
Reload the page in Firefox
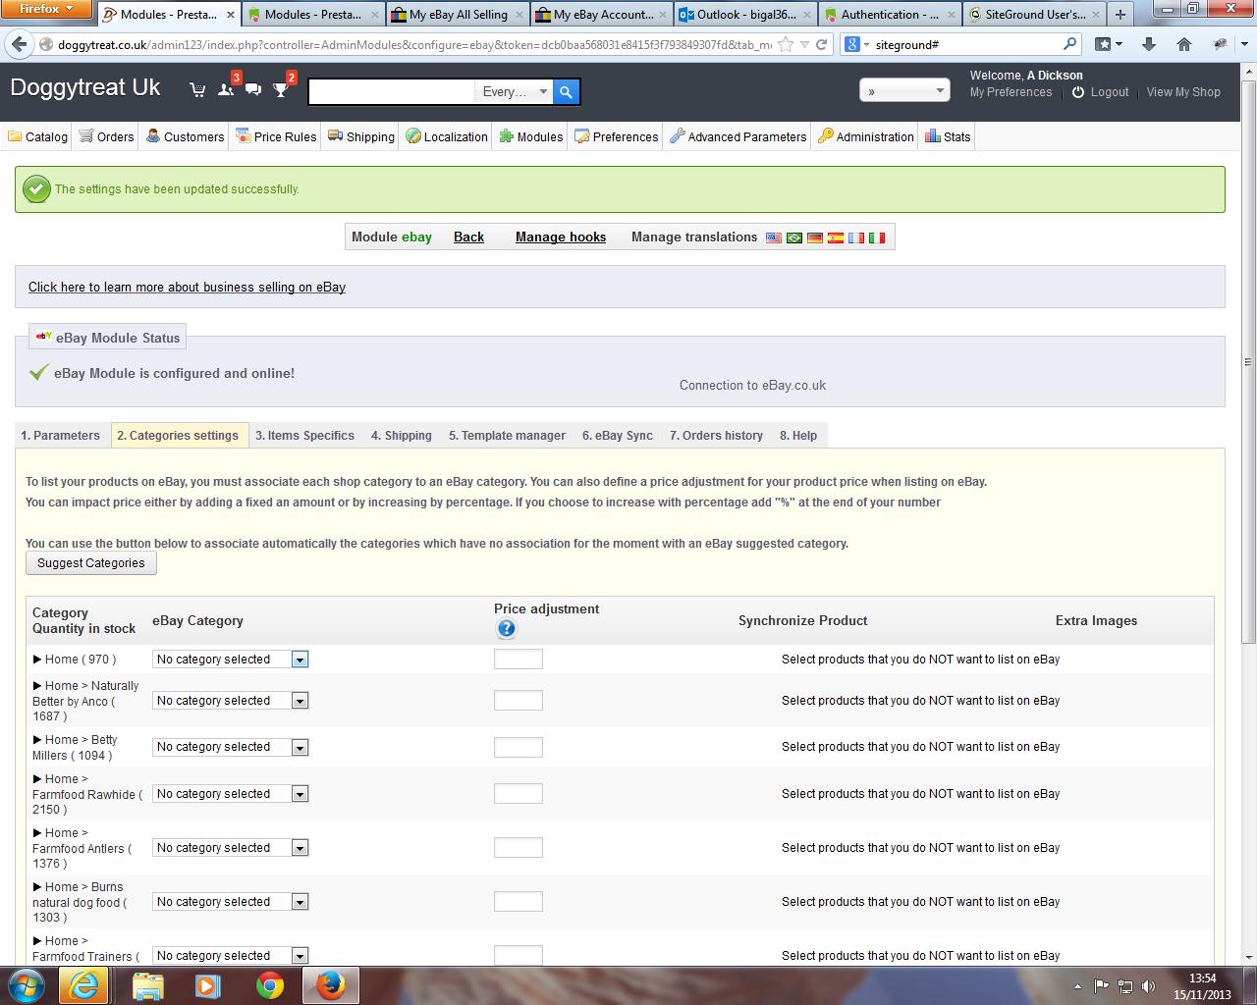click(x=822, y=44)
